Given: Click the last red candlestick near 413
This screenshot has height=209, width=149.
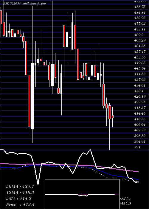Looking at the screenshot, I should [113, 117].
